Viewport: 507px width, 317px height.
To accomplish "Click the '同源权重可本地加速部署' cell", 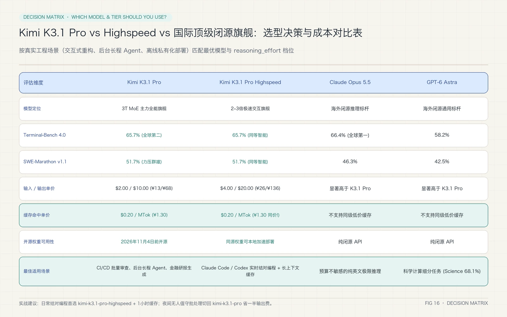I will (x=250, y=242).
